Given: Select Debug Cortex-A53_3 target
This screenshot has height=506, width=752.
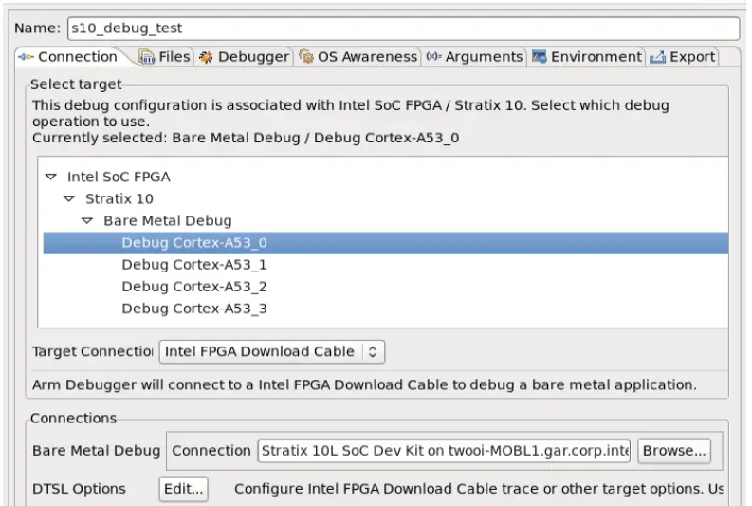Looking at the screenshot, I should (194, 309).
